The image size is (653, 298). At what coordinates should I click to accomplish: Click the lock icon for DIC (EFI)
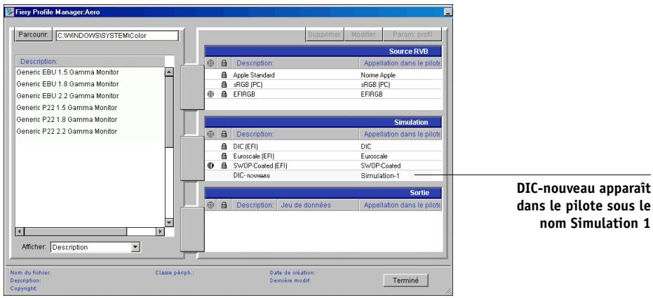(x=224, y=146)
